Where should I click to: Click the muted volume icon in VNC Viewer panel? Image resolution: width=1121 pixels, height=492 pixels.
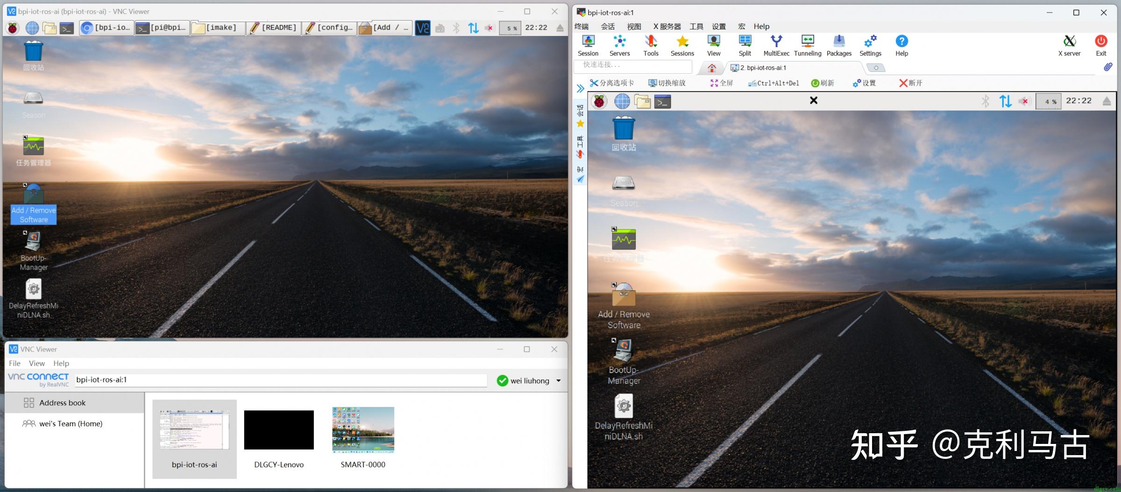point(489,28)
